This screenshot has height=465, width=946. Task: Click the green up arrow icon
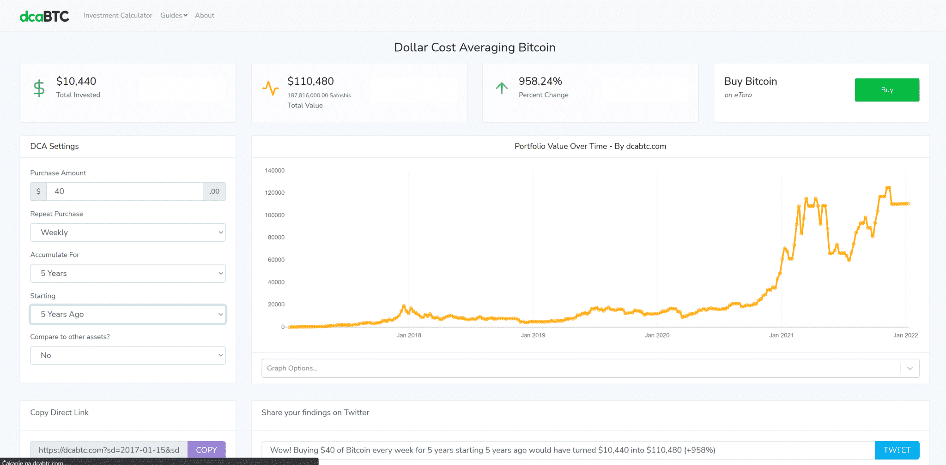(x=502, y=88)
